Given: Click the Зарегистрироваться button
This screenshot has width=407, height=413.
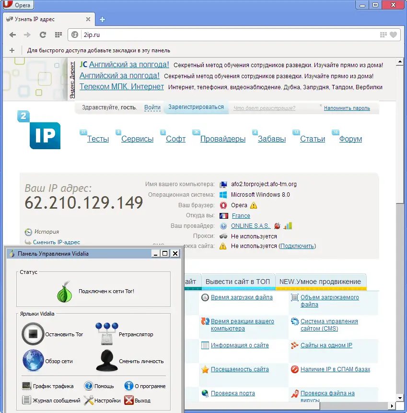Looking at the screenshot, I should pos(196,107).
